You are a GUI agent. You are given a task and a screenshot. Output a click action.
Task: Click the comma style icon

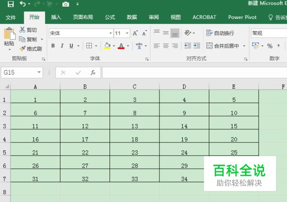(x=279, y=46)
